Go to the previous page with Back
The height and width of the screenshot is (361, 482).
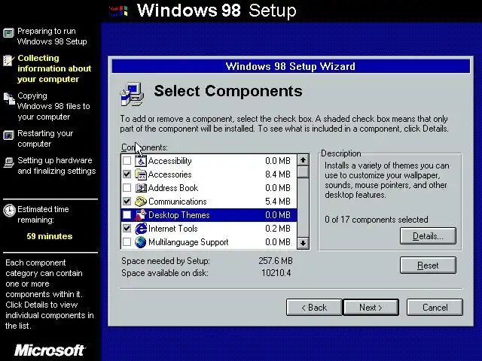pos(314,308)
